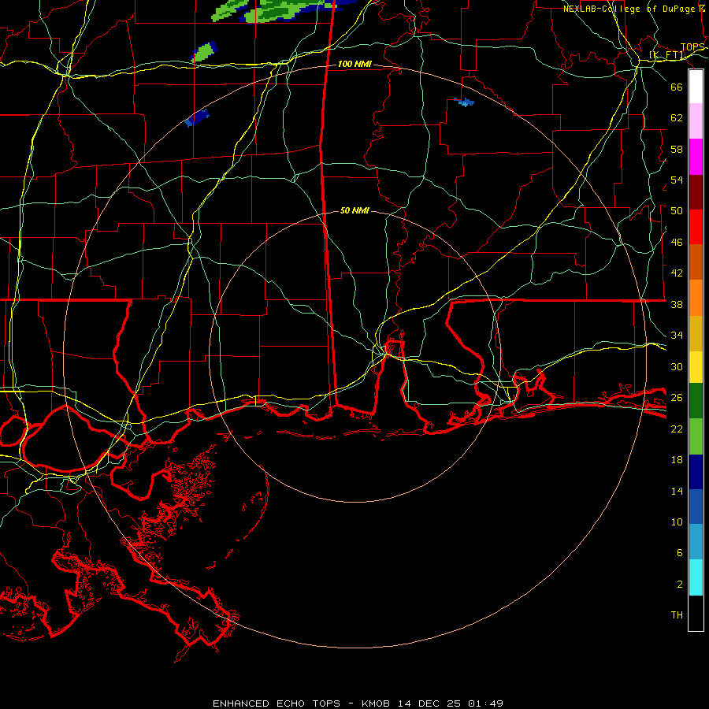This screenshot has height=709, width=709.
Task: Click the dark red legend swatch
Action: (x=696, y=192)
